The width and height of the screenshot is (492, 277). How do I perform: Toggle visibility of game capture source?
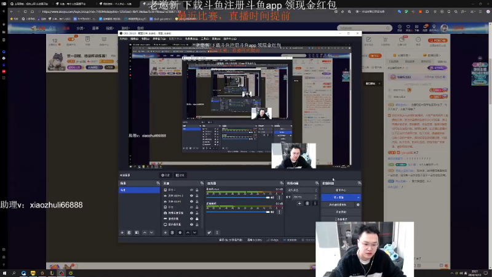(191, 219)
